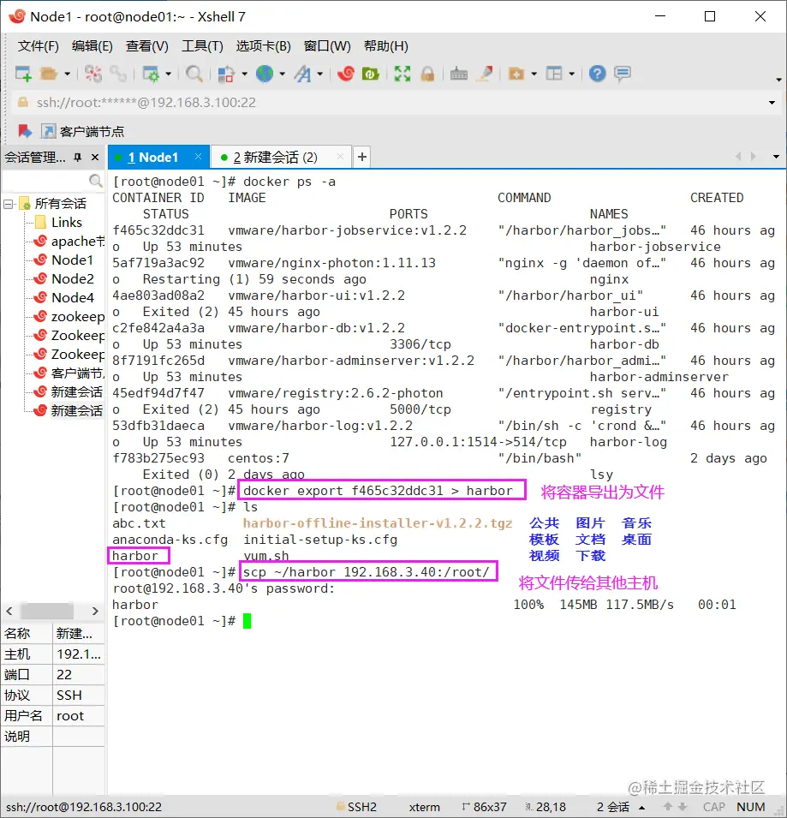Click the highlight pen icon
The height and width of the screenshot is (818, 787).
486,74
